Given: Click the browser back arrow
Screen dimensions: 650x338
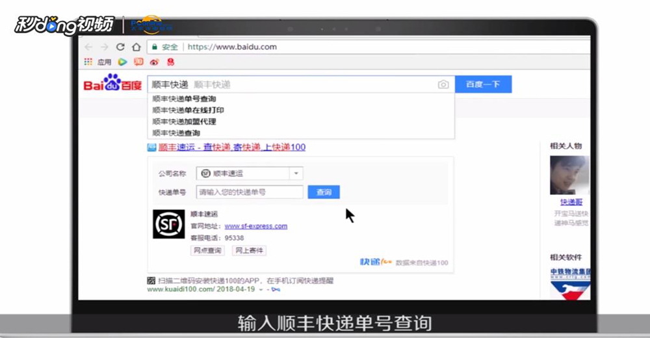Looking at the screenshot, I should [x=88, y=47].
